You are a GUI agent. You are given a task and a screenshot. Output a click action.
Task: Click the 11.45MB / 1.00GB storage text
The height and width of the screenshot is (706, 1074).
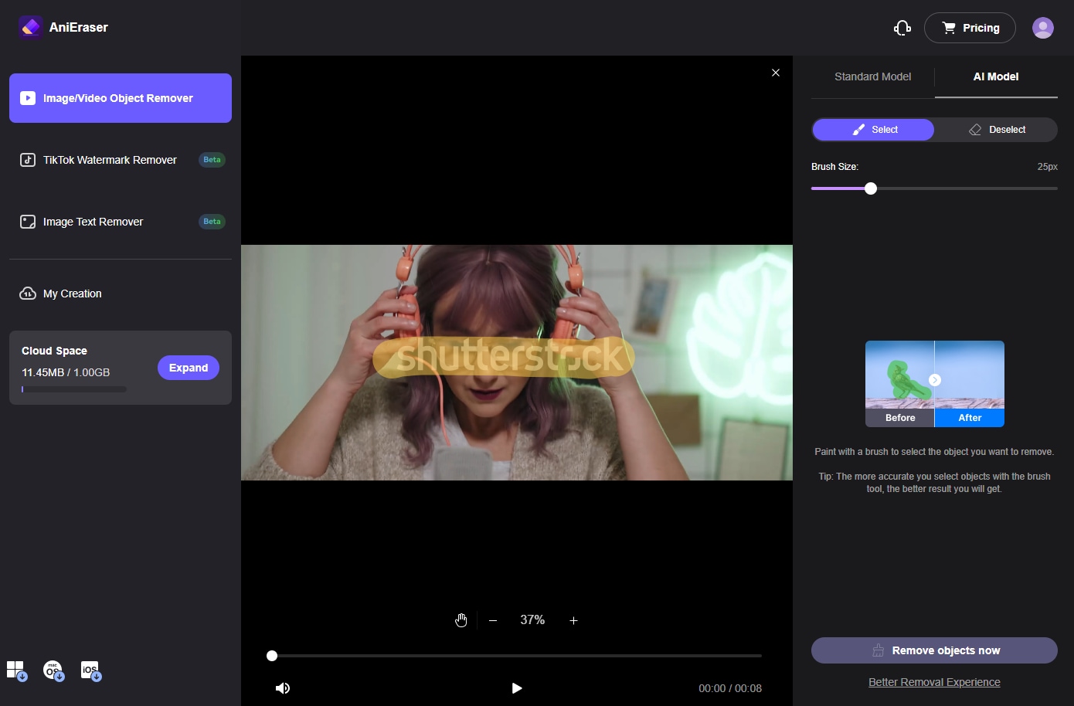point(66,372)
